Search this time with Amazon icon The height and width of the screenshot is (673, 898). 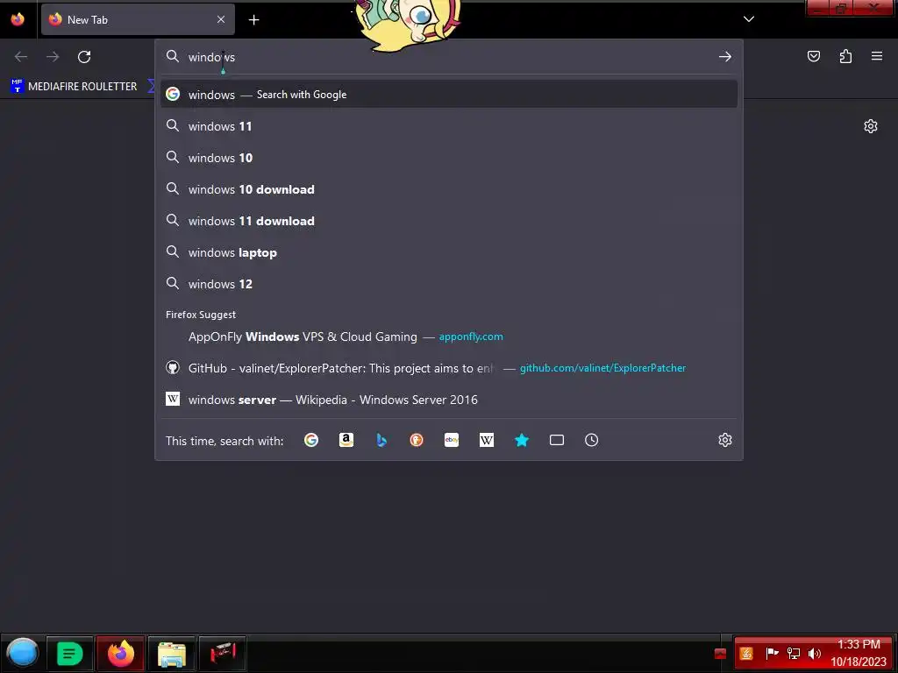(346, 440)
